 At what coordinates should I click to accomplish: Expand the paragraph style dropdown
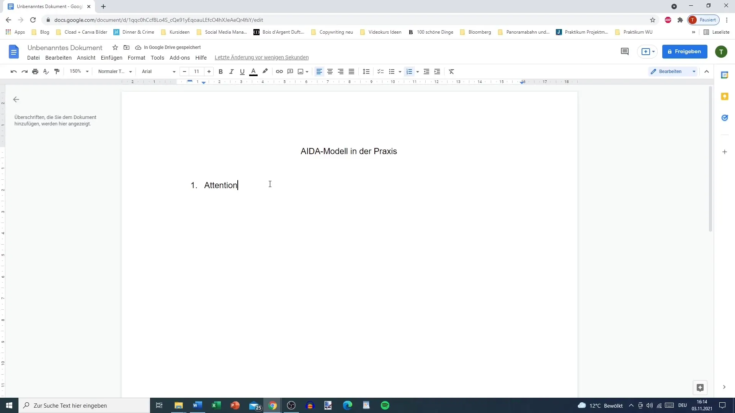(130, 71)
